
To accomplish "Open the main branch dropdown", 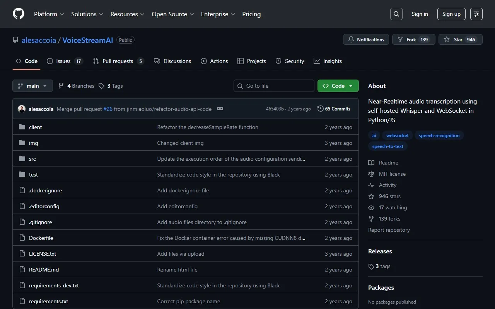I will [32, 86].
